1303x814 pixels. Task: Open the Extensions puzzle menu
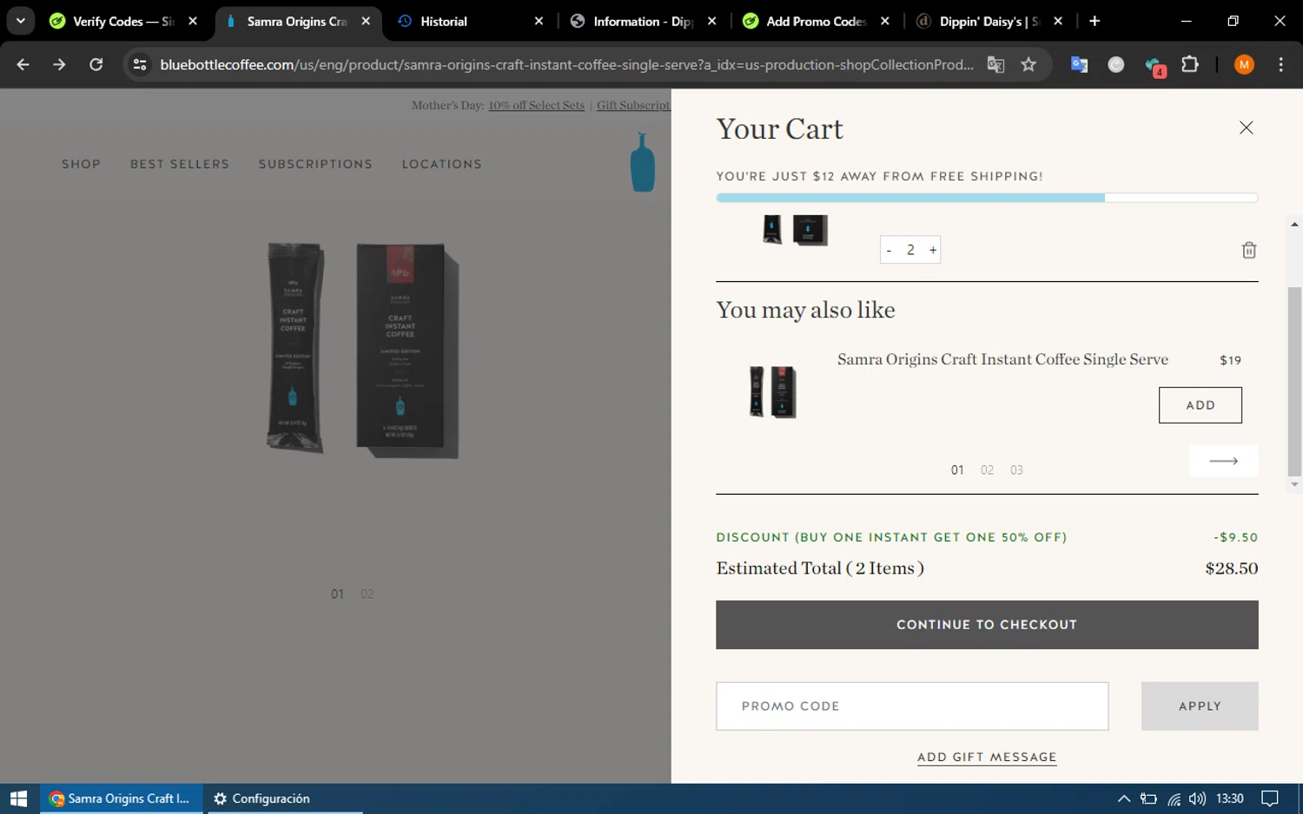click(1190, 64)
